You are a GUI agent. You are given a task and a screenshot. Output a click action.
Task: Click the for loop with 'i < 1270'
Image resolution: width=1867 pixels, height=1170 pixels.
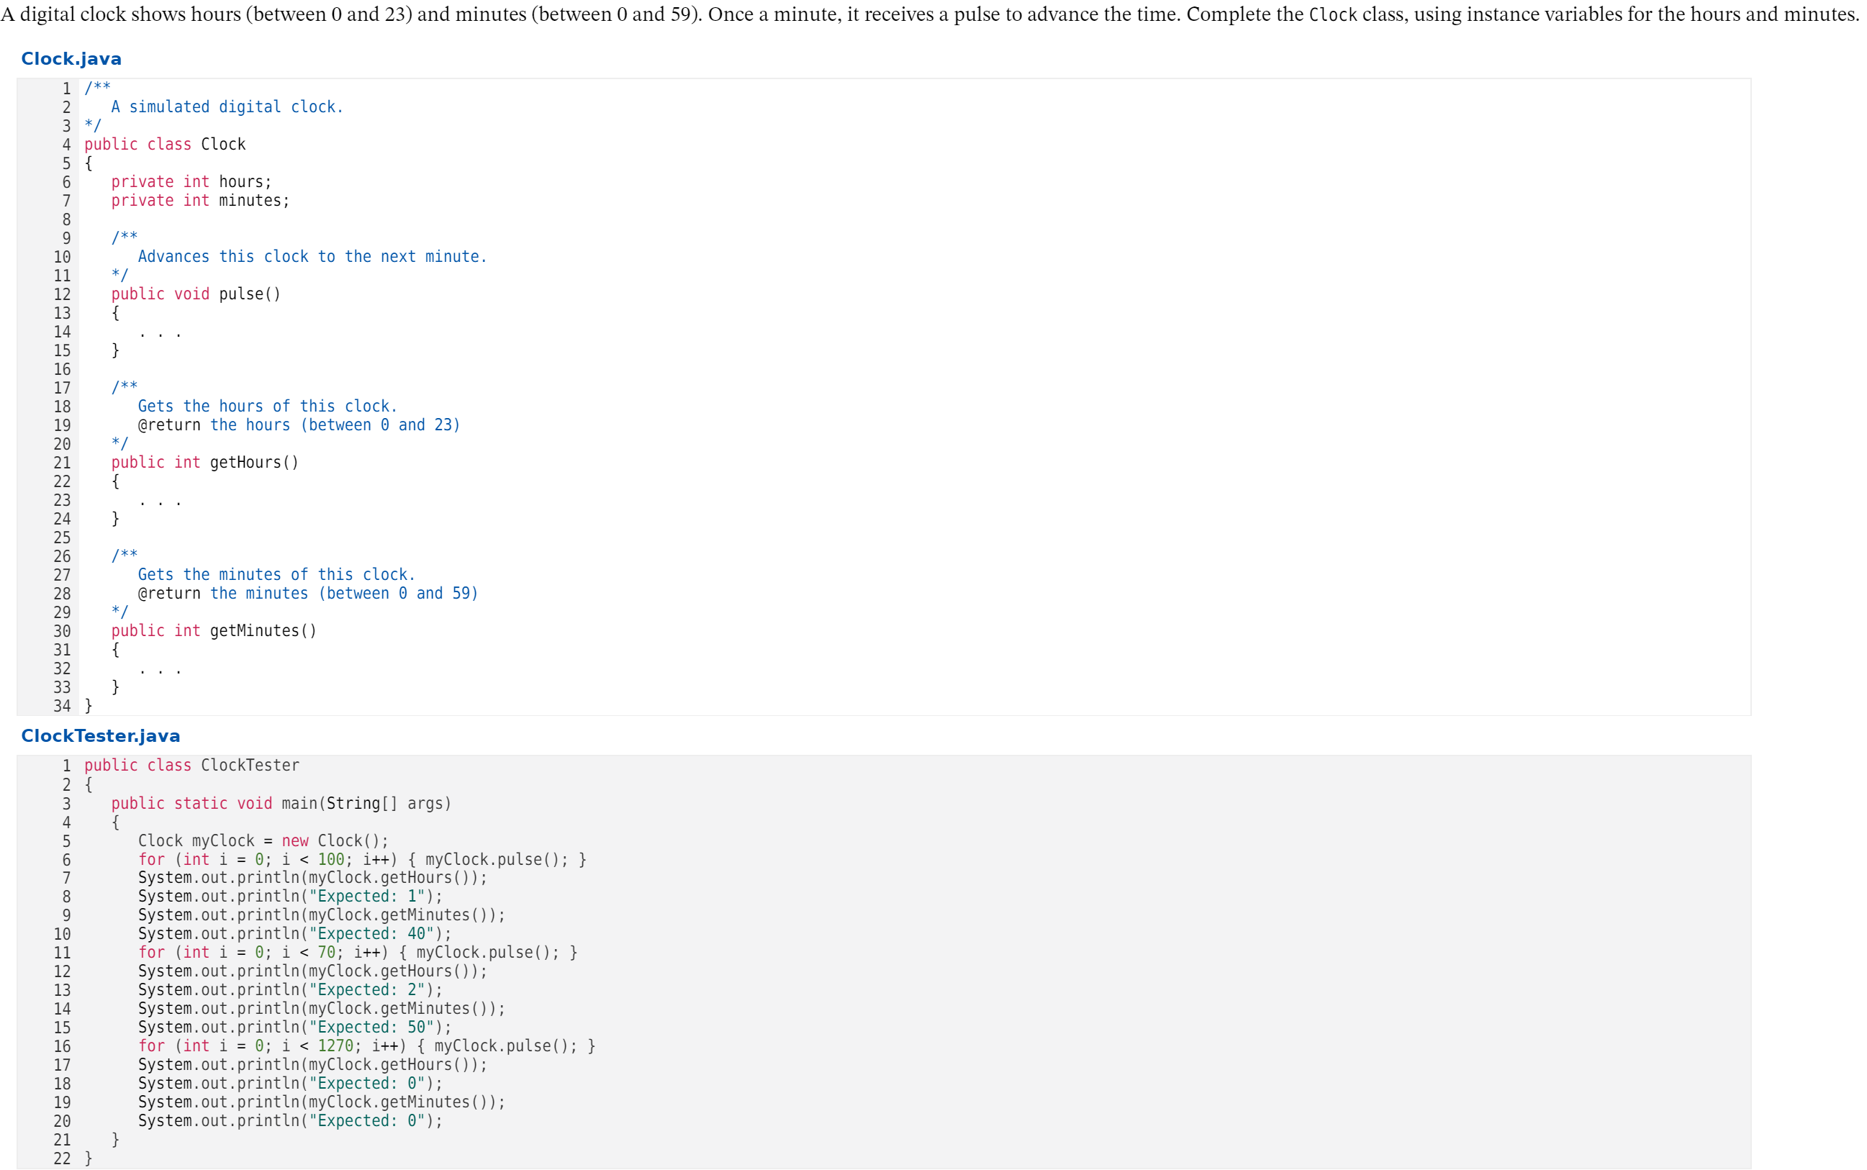click(367, 1046)
